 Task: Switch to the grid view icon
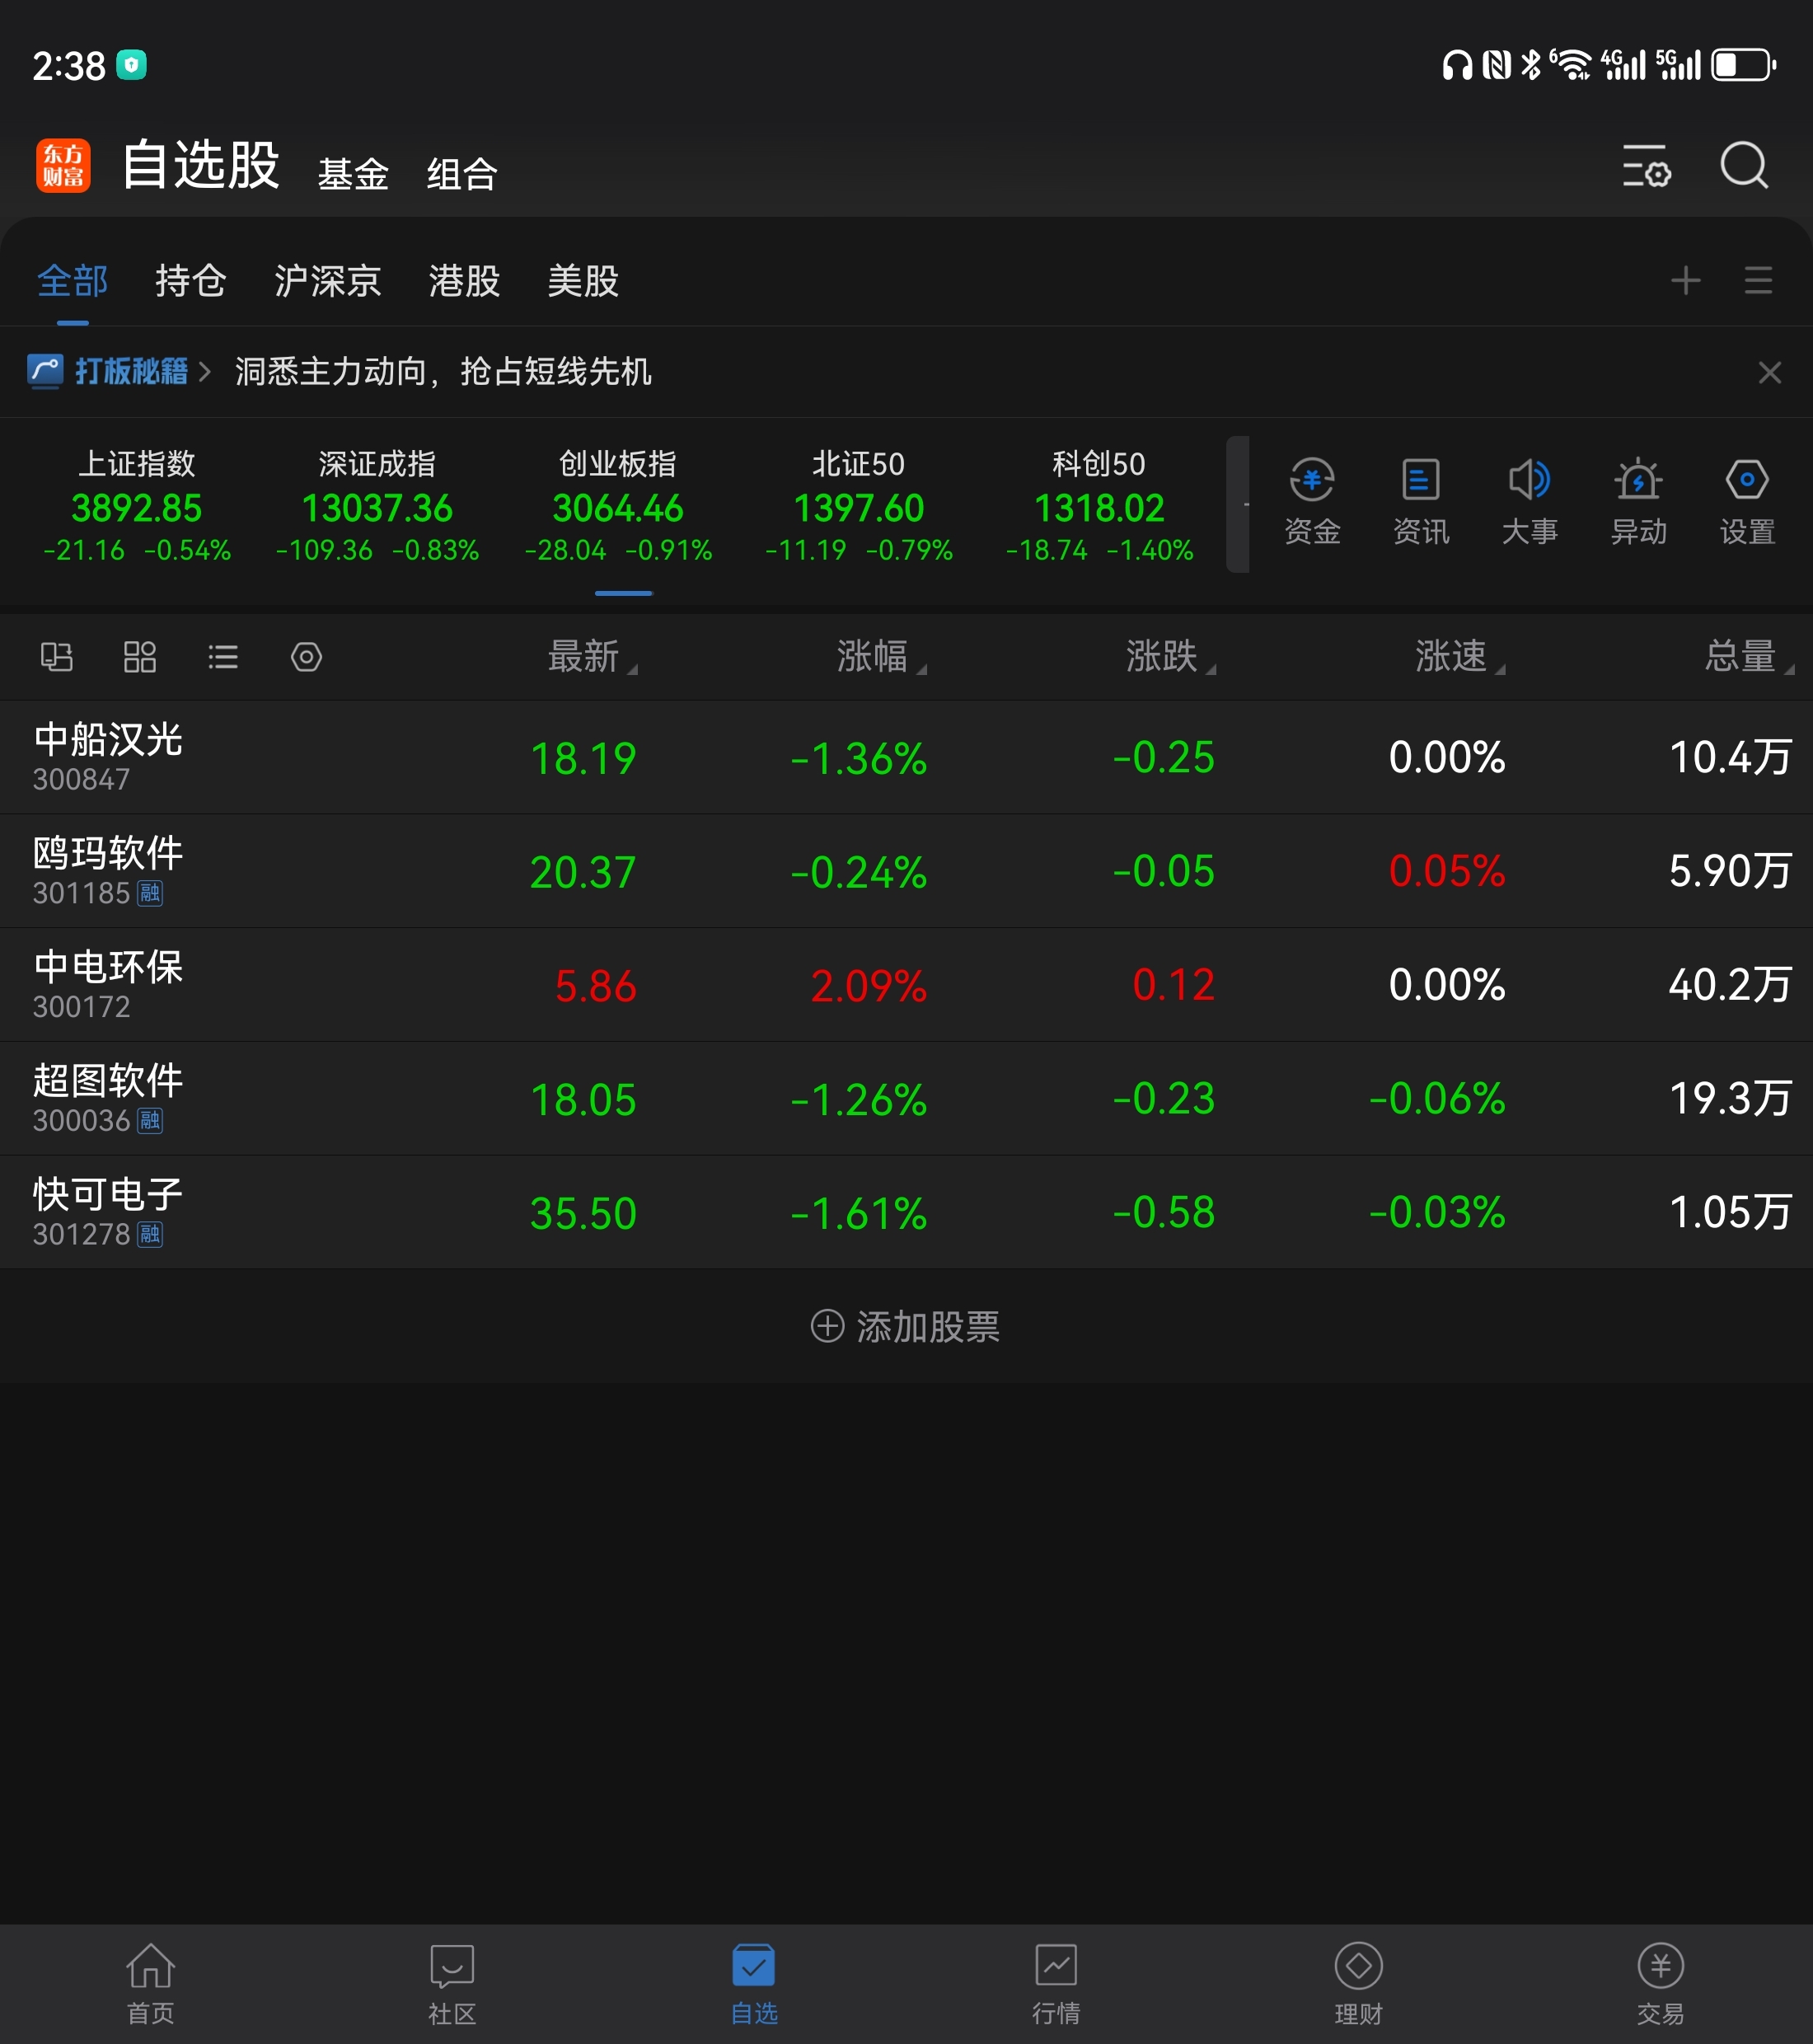pyautogui.click(x=139, y=657)
